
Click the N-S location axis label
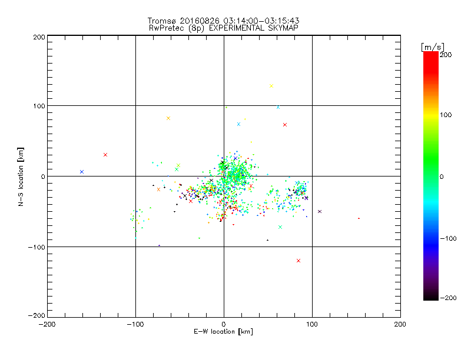pyautogui.click(x=21, y=176)
